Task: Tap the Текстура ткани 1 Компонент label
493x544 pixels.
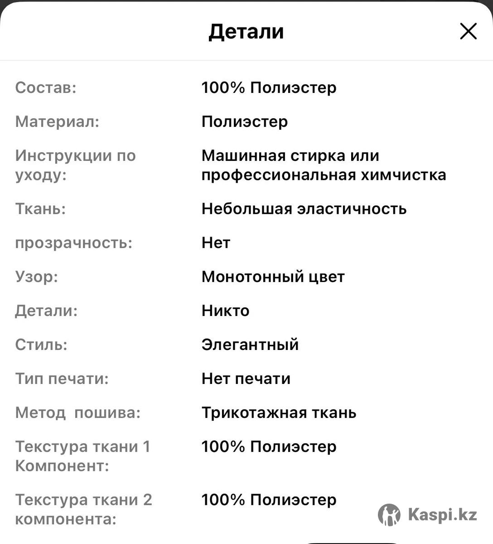Action: (x=82, y=456)
